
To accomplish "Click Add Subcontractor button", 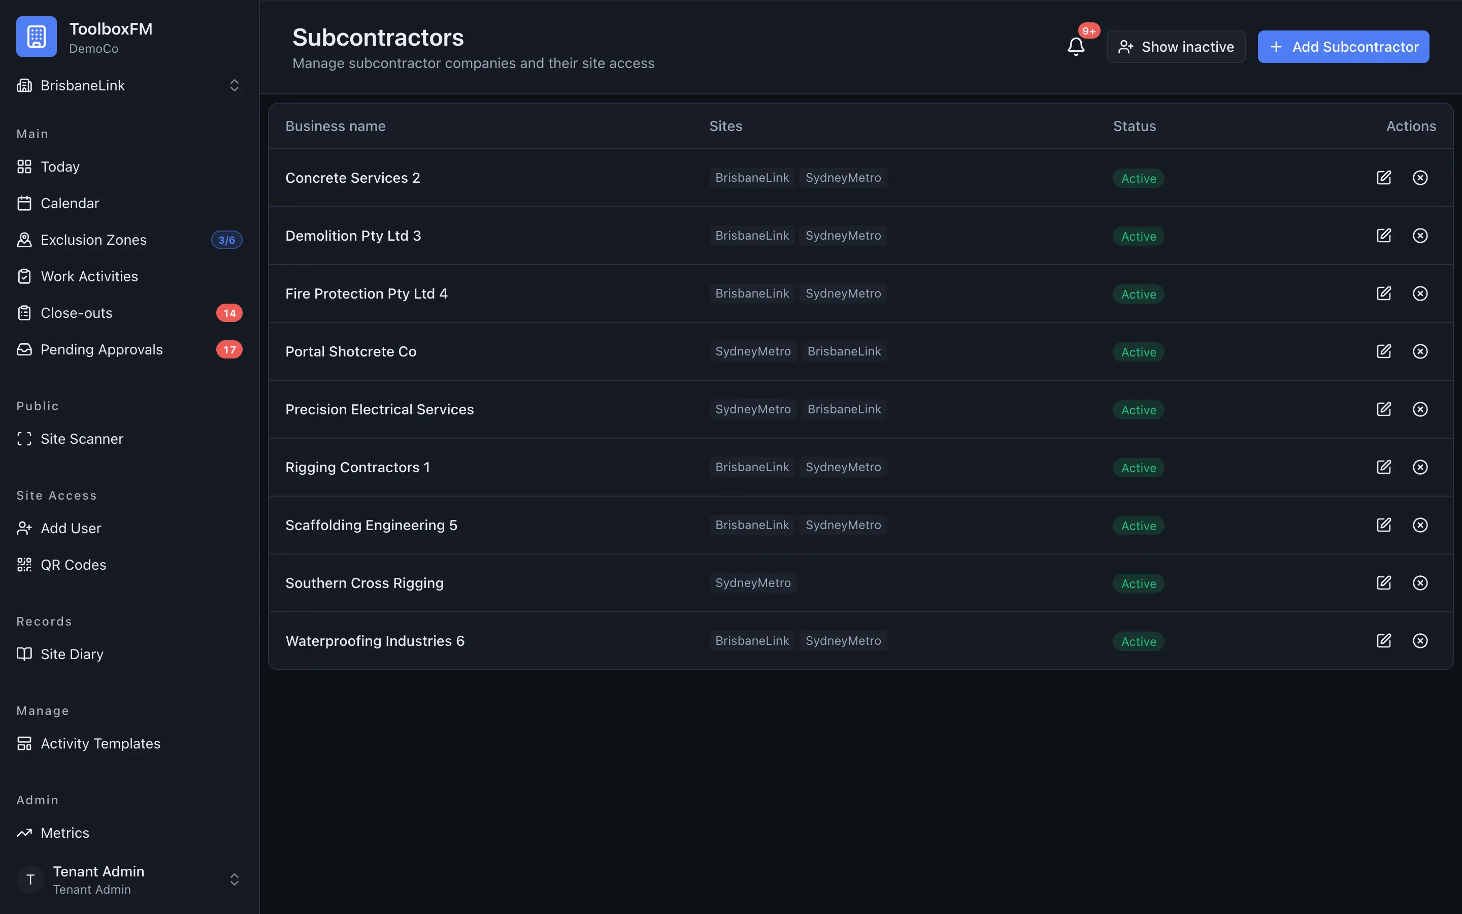I will click(x=1343, y=47).
